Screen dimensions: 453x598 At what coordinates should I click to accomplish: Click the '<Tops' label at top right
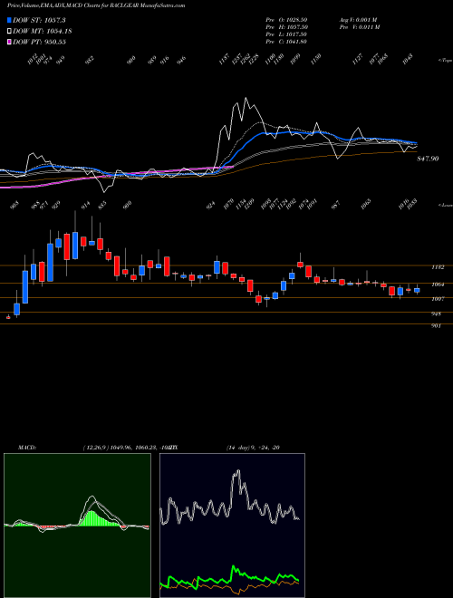(x=445, y=61)
